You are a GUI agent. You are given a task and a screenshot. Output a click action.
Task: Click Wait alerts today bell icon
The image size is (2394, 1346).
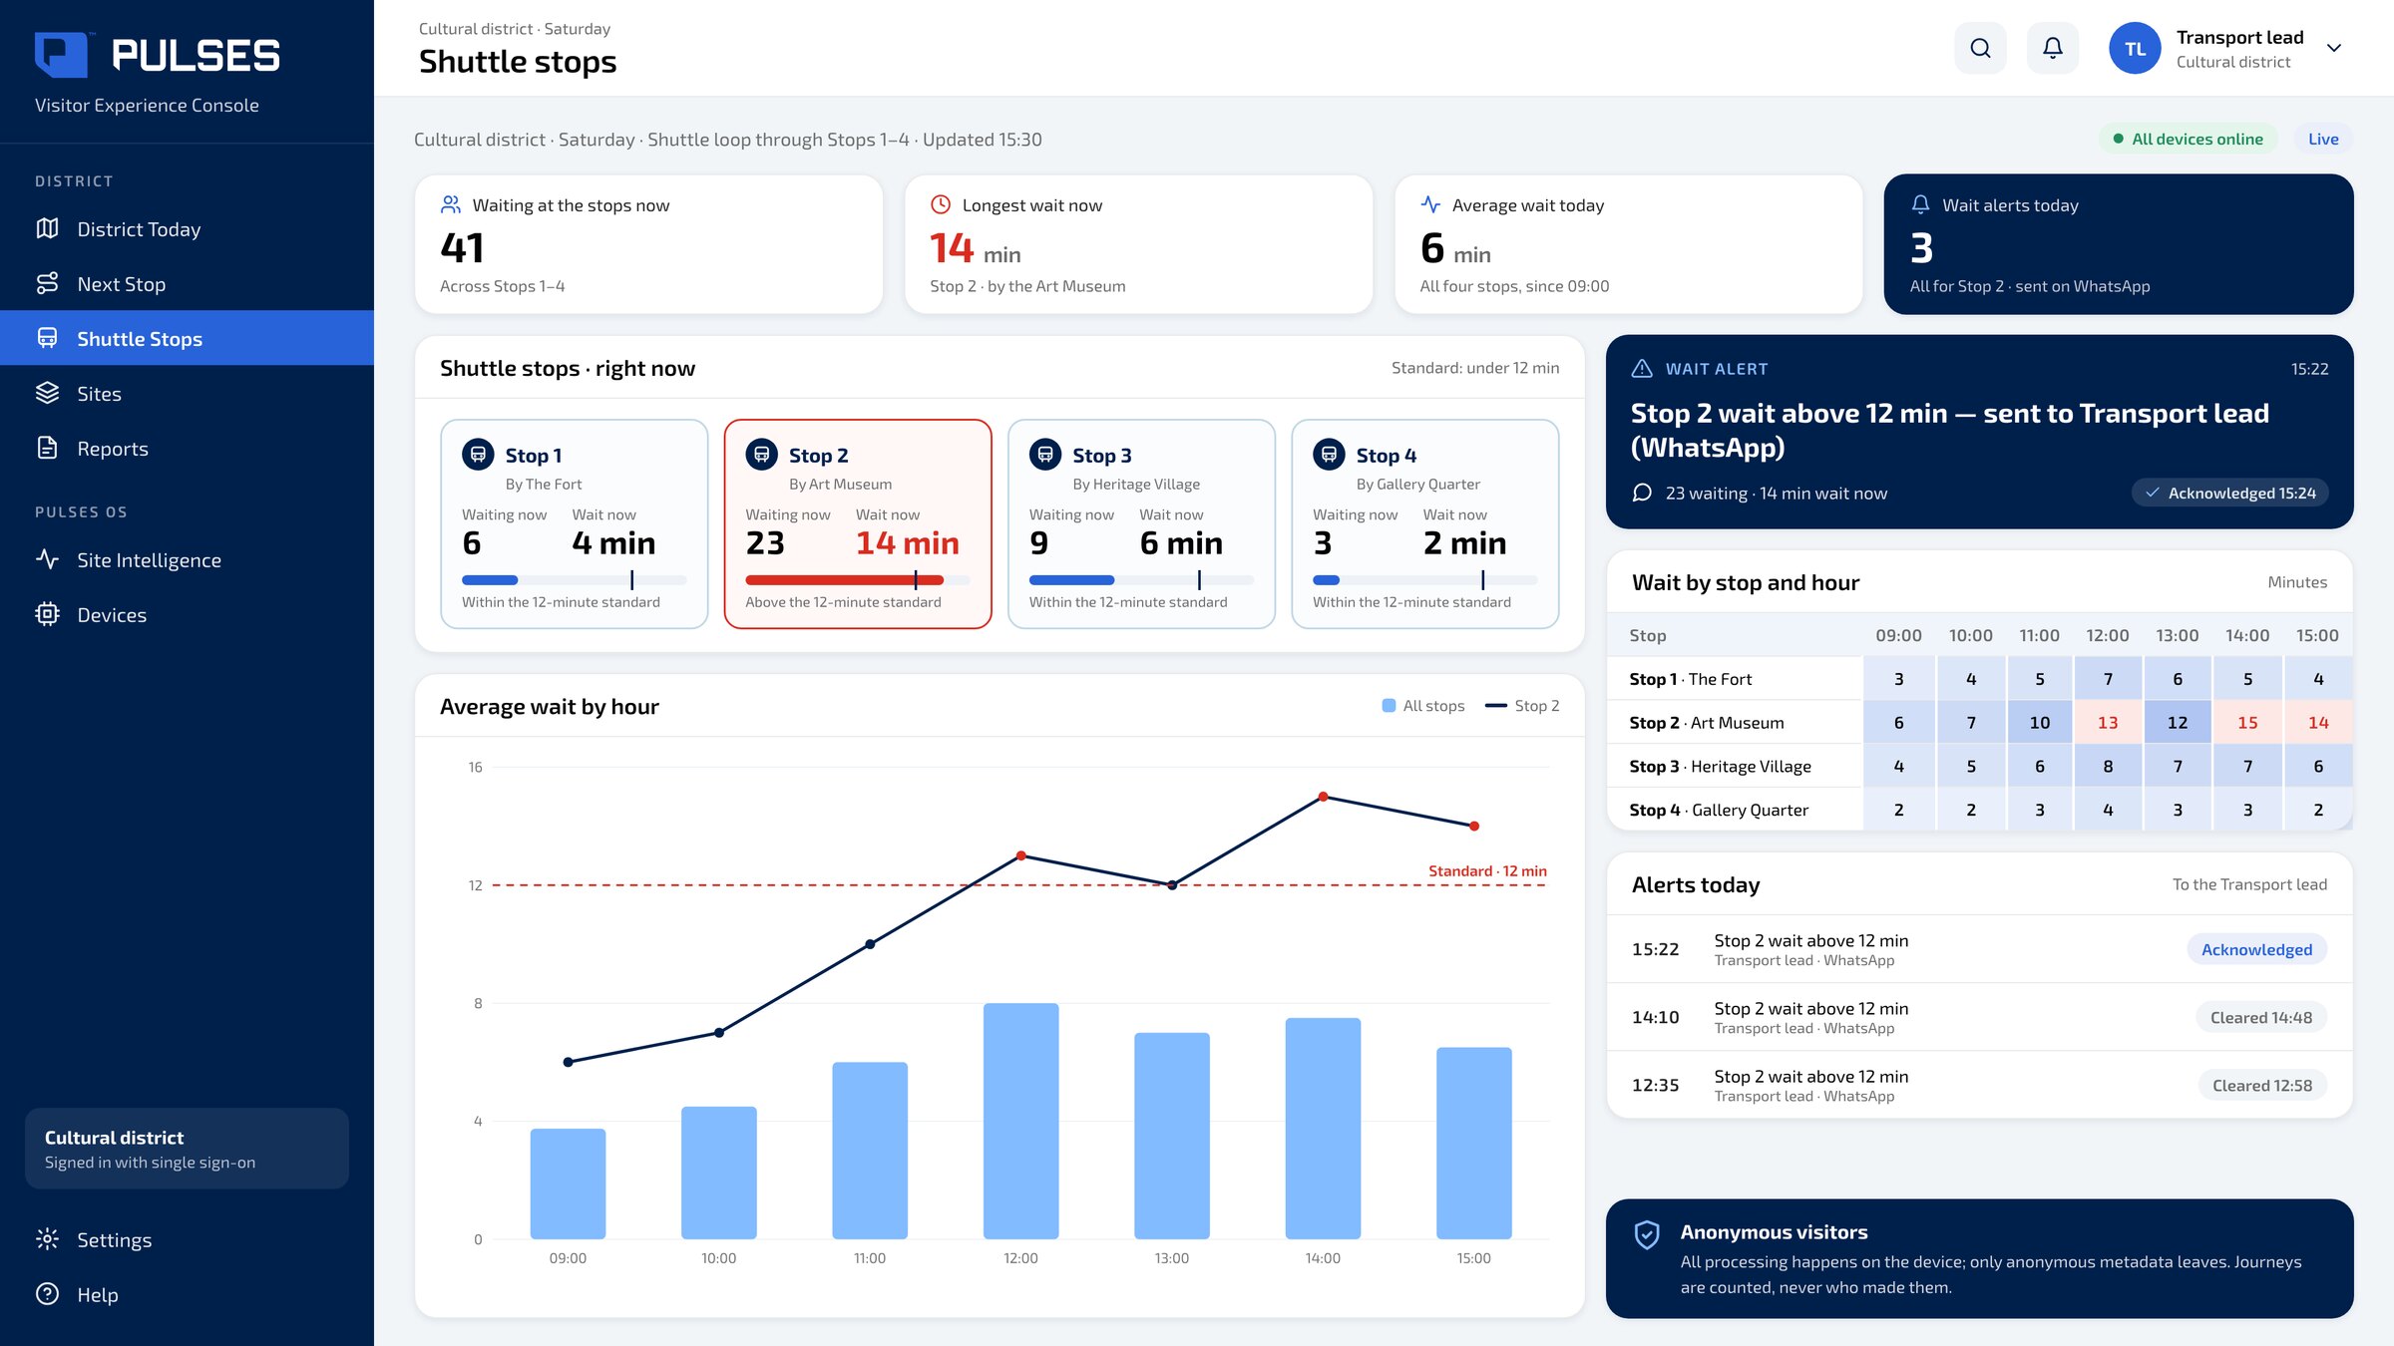1920,204
